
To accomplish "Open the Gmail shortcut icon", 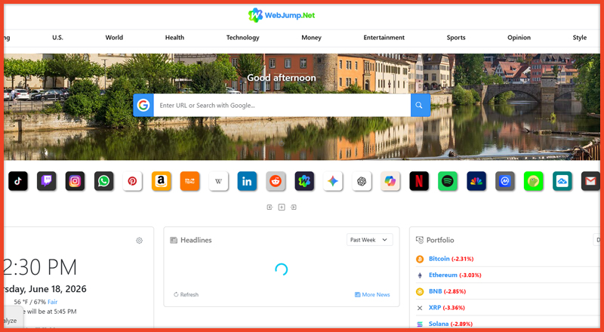I will pos(591,181).
